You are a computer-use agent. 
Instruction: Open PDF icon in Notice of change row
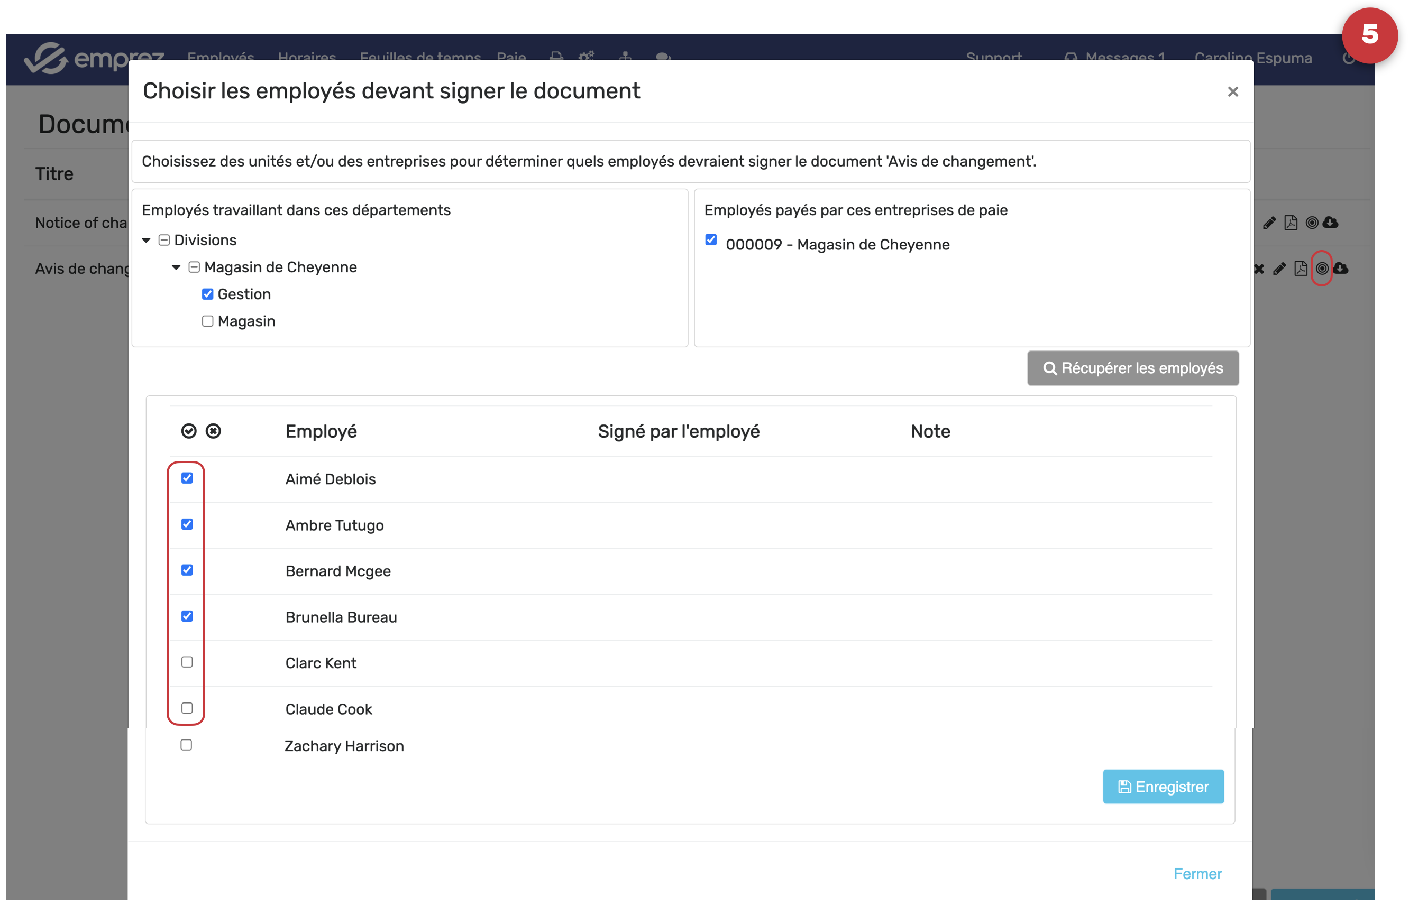click(x=1290, y=223)
